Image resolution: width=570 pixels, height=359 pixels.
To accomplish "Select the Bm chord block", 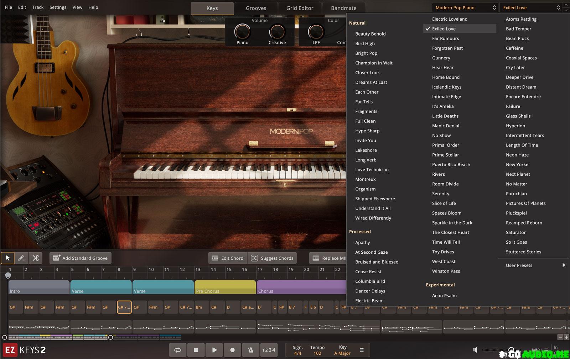I will (201, 307).
